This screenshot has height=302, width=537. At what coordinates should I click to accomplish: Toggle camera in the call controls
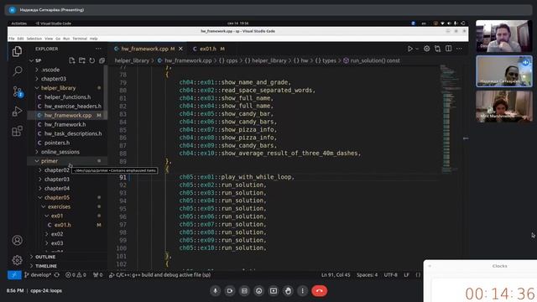coord(230,291)
